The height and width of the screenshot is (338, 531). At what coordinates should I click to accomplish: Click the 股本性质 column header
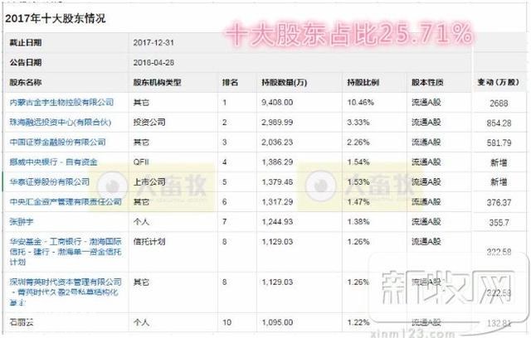pyautogui.click(x=427, y=82)
